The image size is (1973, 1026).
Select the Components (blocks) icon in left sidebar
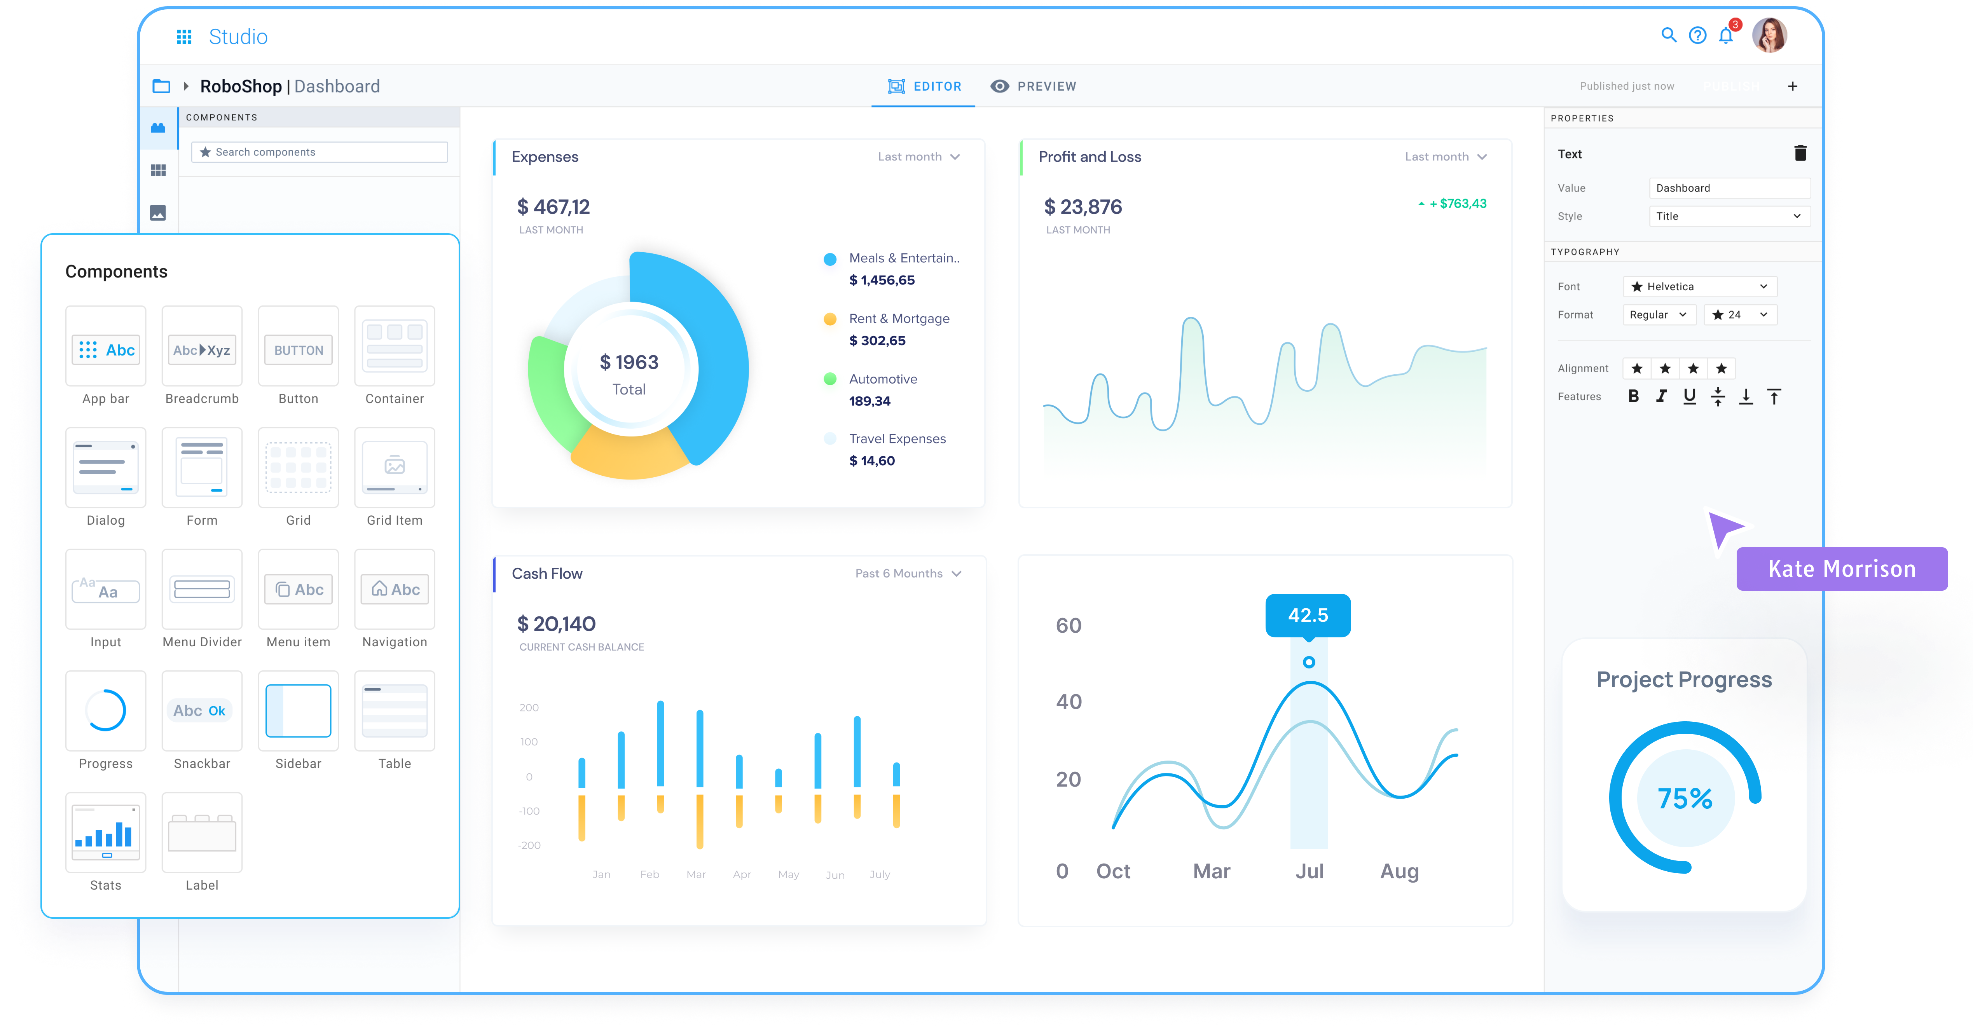coord(159,128)
